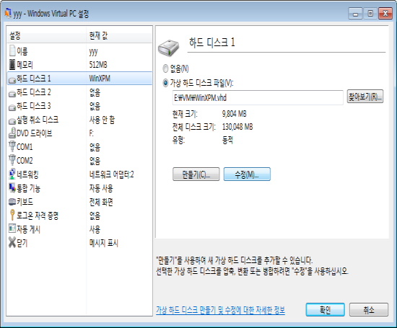The image size is (397, 328).
Task: Click the 네트워킹 network icon
Action: [x=12, y=174]
